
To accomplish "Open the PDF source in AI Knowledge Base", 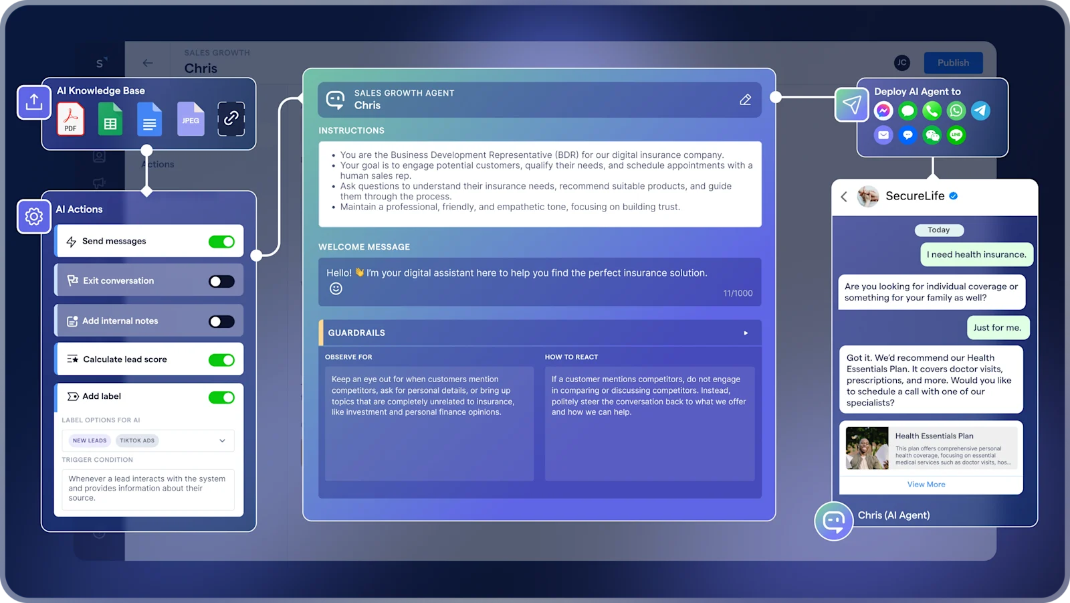I will point(70,119).
